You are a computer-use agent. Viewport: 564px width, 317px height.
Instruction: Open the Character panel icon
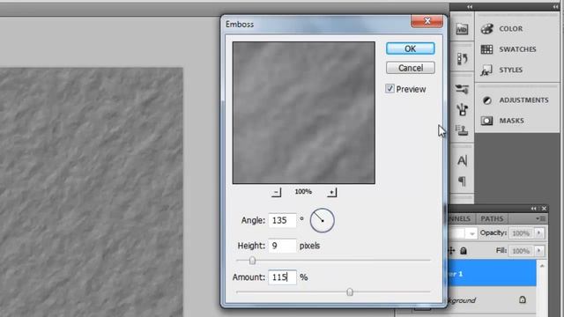(462, 160)
